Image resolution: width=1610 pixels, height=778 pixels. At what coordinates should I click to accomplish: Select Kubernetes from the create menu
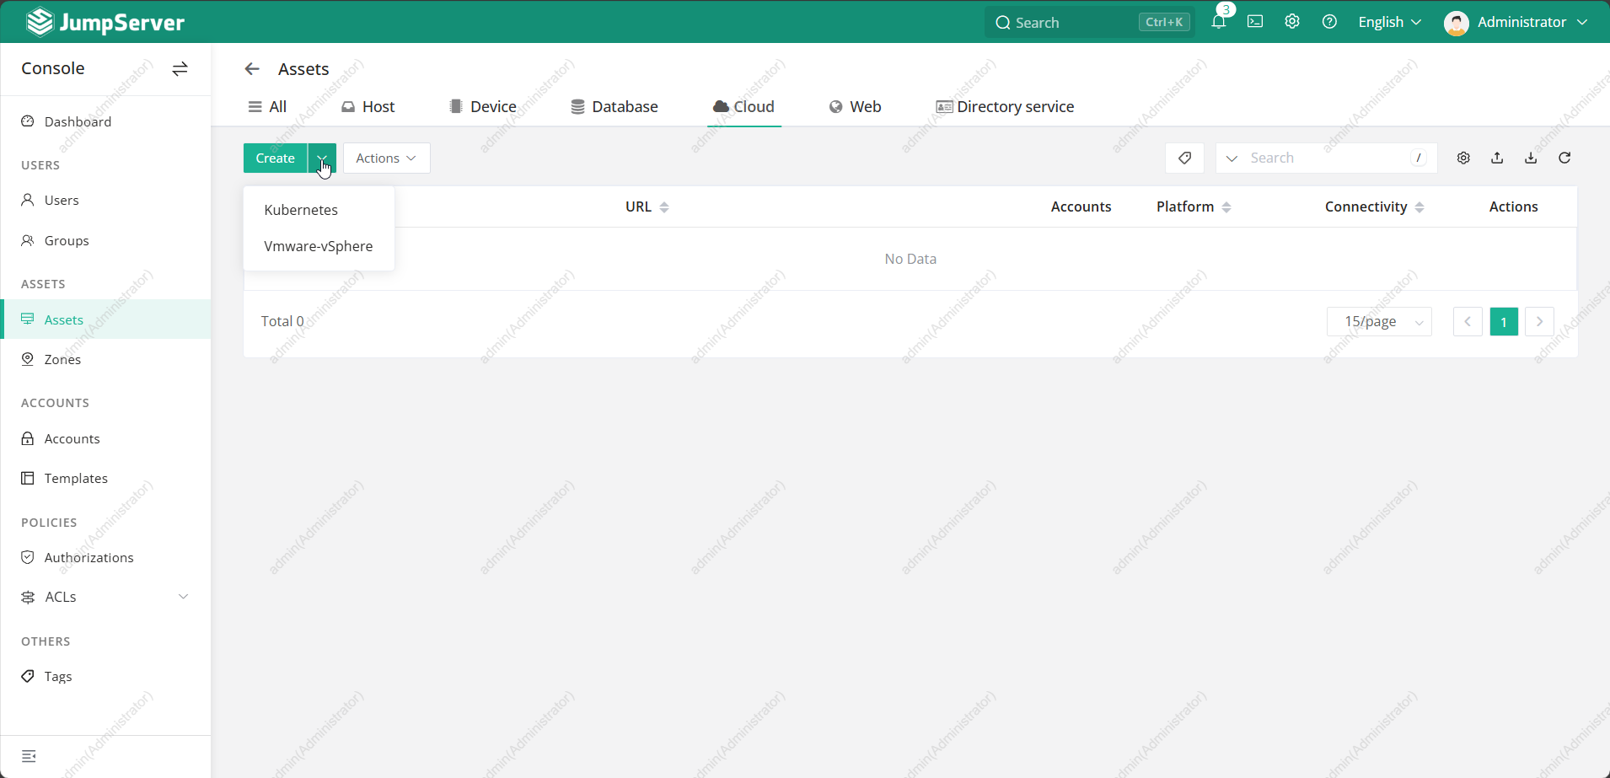click(301, 210)
